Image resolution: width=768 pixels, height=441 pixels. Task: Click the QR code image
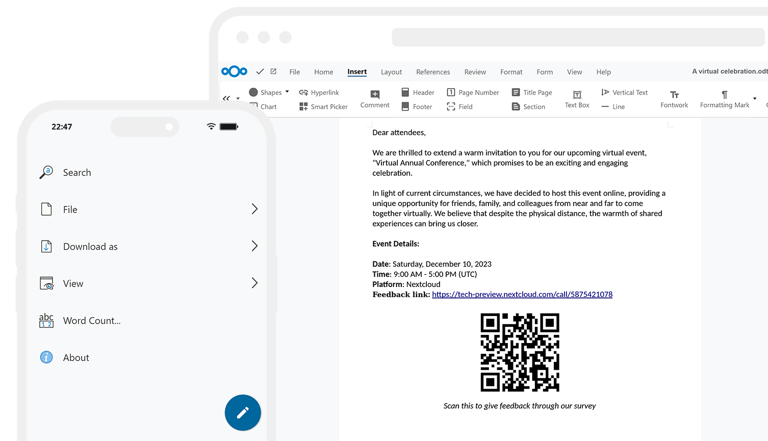coord(519,353)
